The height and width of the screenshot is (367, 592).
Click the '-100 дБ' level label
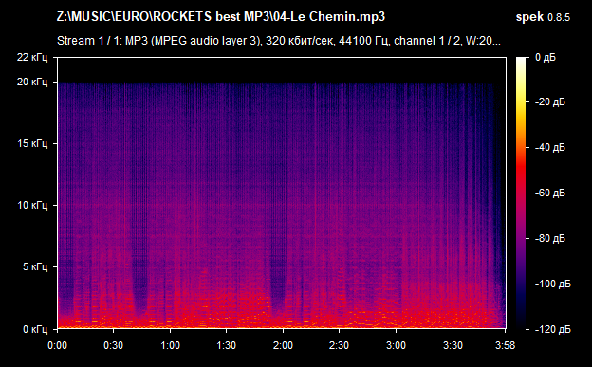click(553, 284)
